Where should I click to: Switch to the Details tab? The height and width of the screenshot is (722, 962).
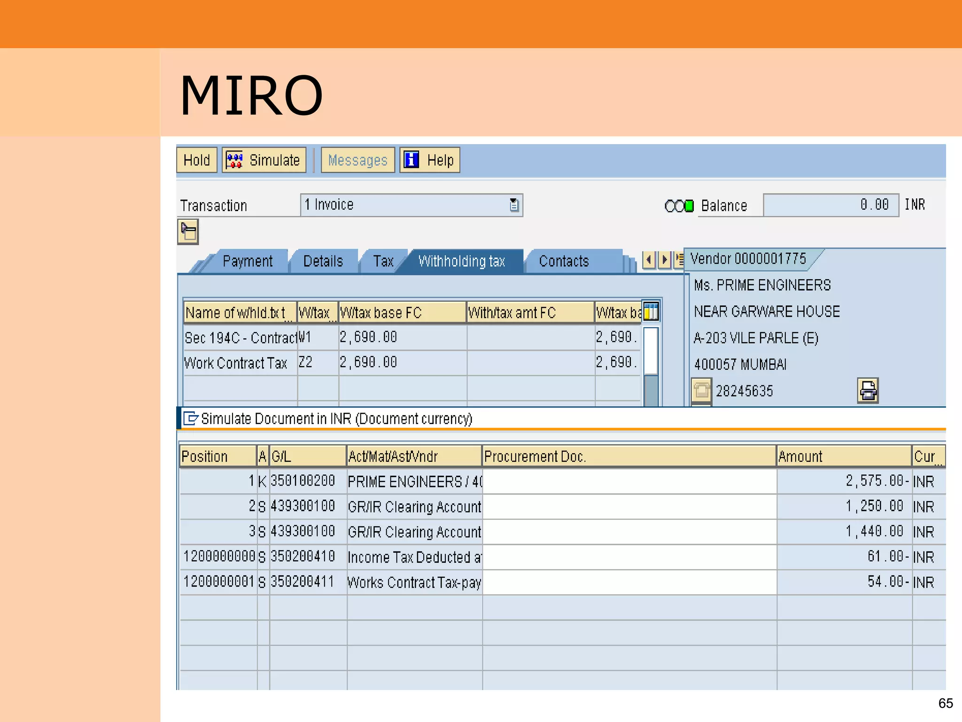[323, 261]
